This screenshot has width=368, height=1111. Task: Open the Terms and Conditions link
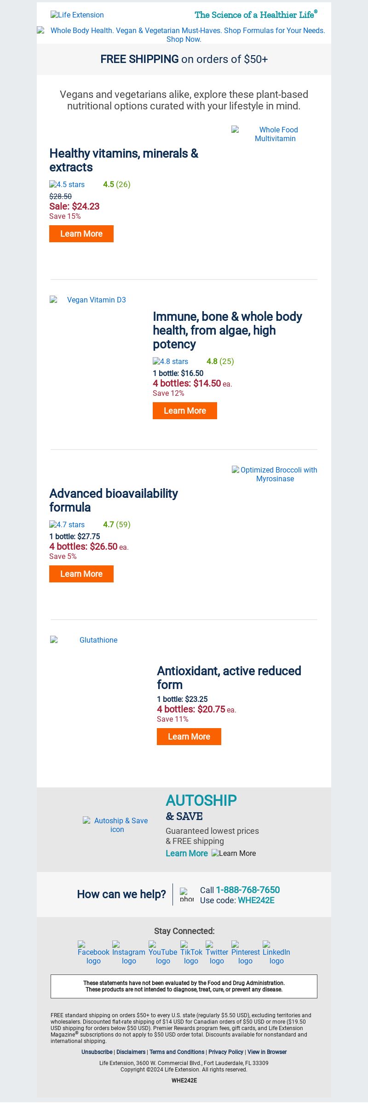(177, 1052)
